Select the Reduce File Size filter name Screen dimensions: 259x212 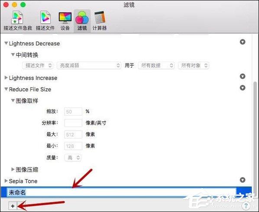tap(30, 89)
